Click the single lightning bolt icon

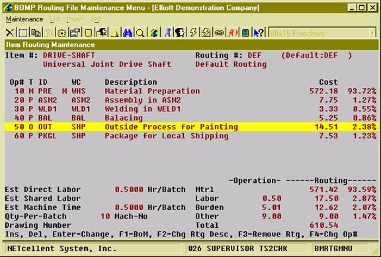pos(193,33)
